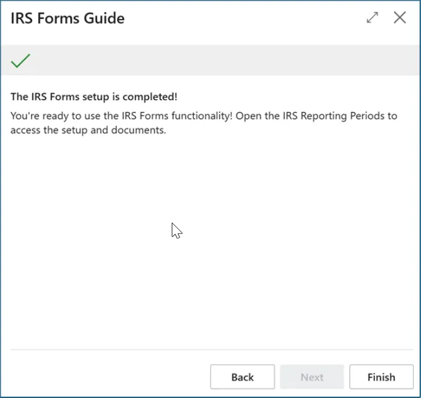The height and width of the screenshot is (398, 421).
Task: Click the word "Guide" in the title
Action: (x=106, y=18)
